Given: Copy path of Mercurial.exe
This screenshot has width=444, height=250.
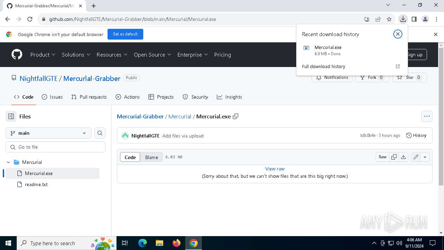Looking at the screenshot, I should click(236, 116).
